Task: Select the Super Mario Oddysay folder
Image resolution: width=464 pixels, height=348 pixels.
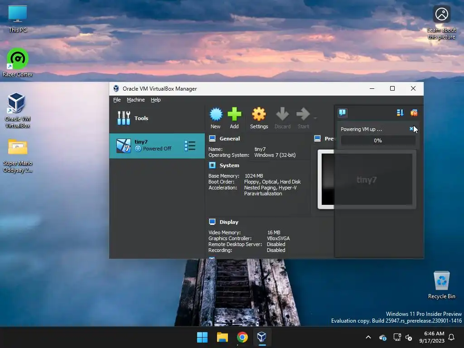Action: pos(18,156)
